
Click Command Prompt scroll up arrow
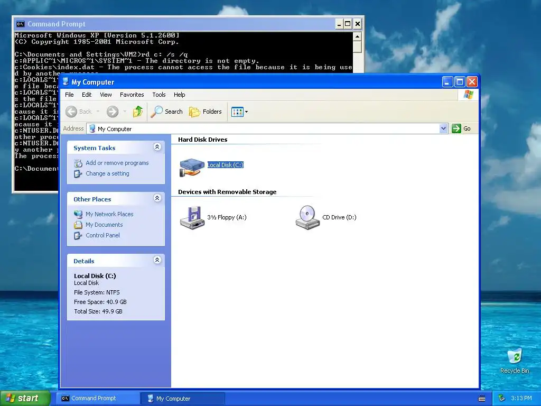(358, 36)
